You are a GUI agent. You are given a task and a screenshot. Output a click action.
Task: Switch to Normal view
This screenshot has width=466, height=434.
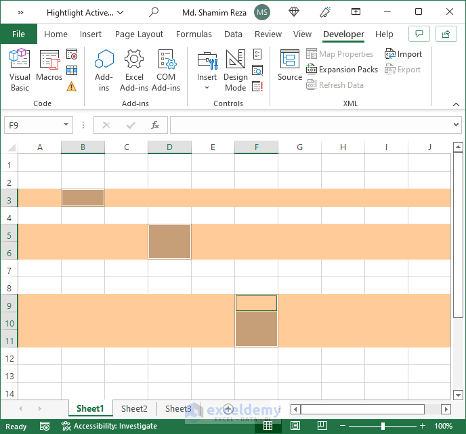pos(268,427)
